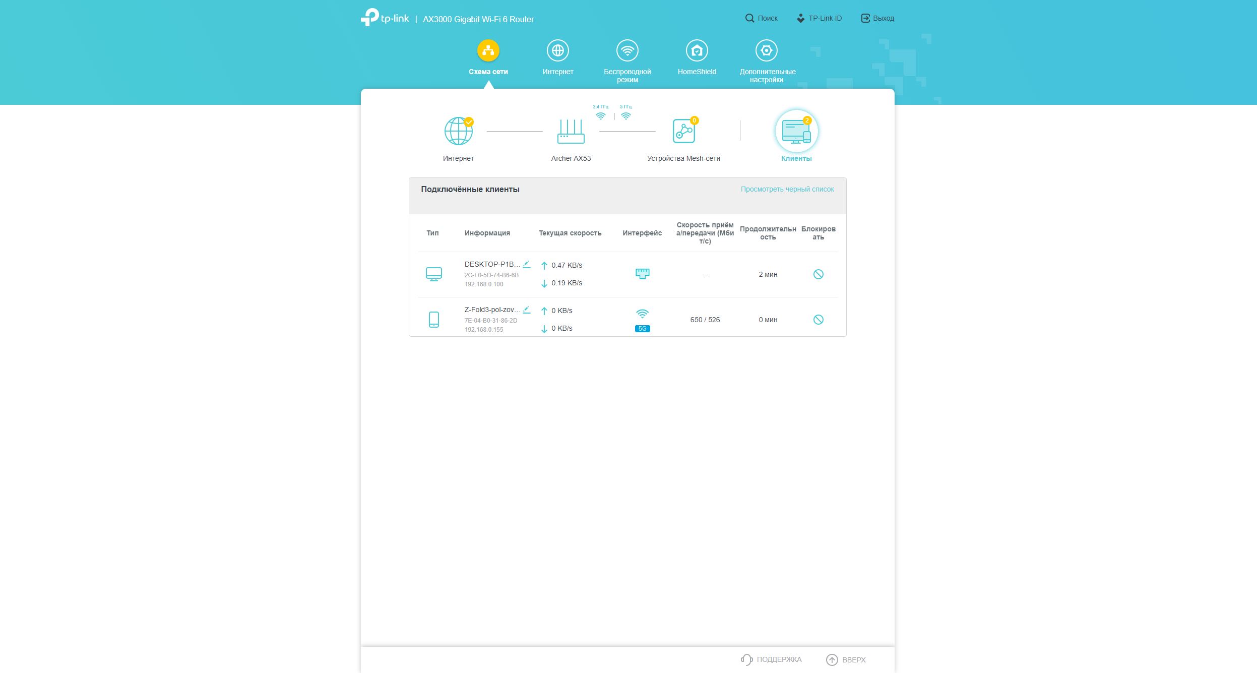Click the Wi-Fi interface icon for Z-Fold3
The height and width of the screenshot is (673, 1257).
point(642,314)
